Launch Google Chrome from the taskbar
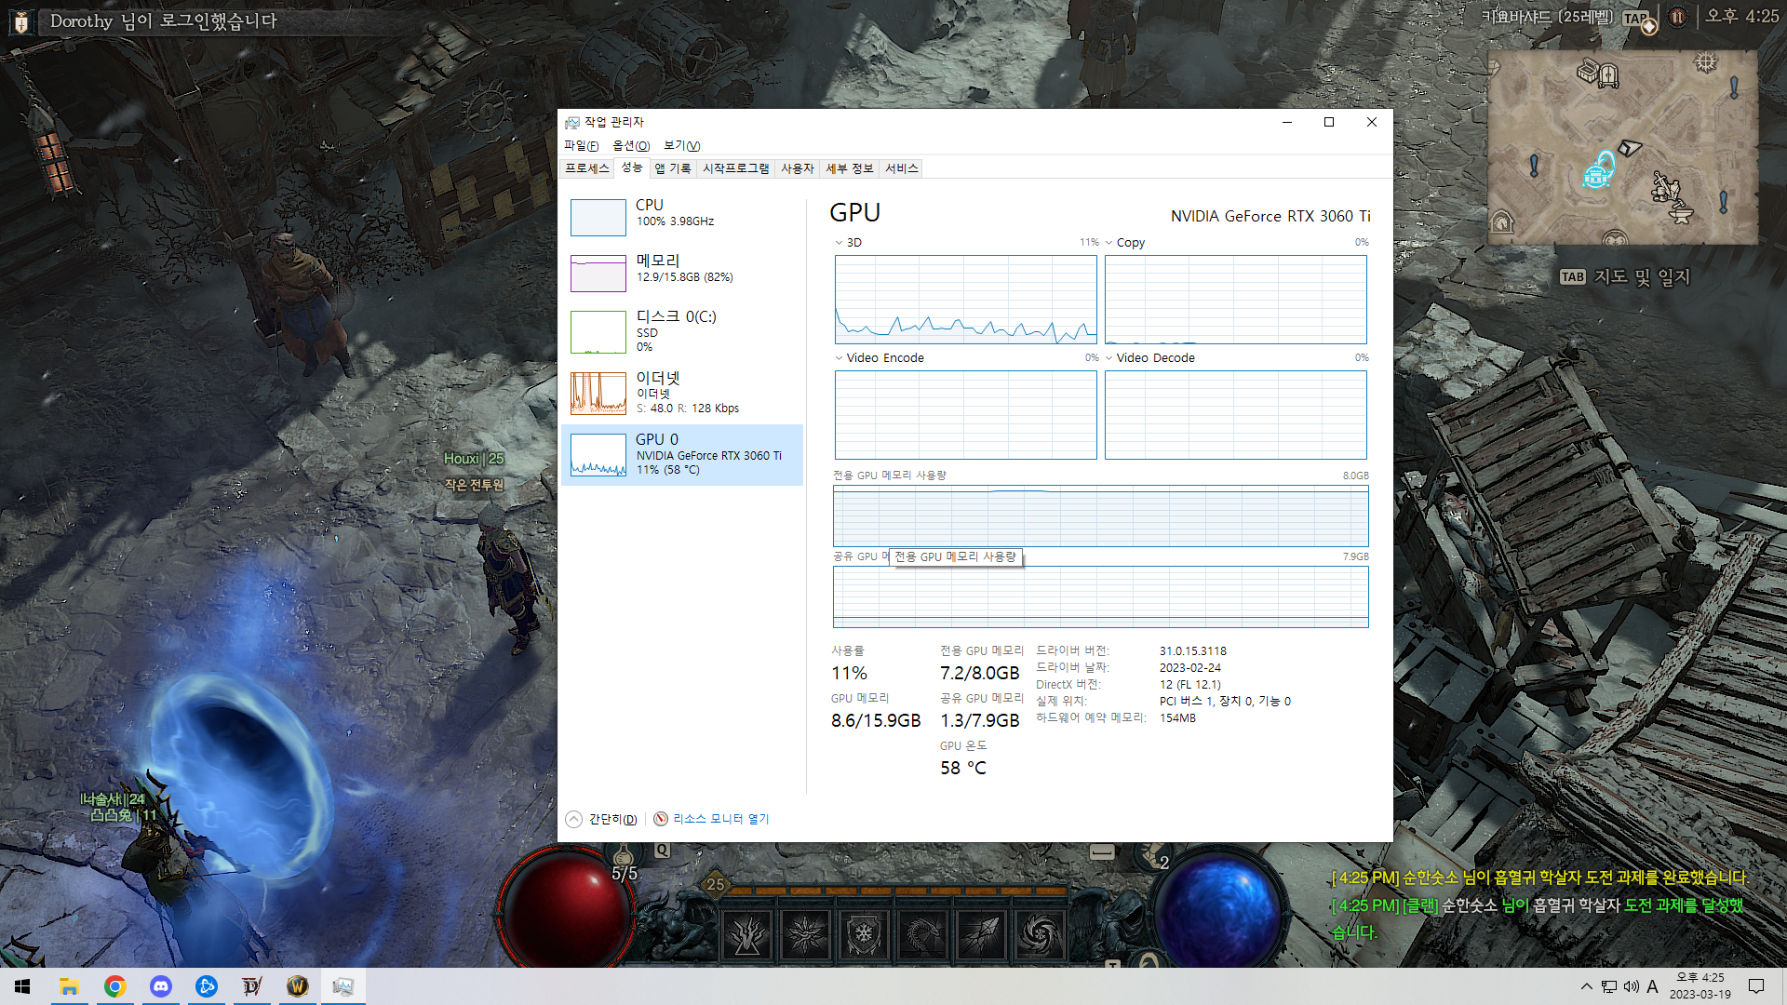The width and height of the screenshot is (1787, 1005). pyautogui.click(x=115, y=986)
